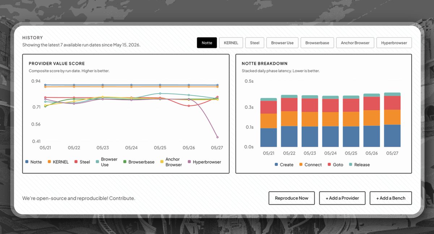Toggle the Create phase legend entry
The height and width of the screenshot is (234, 434).
[284, 165]
